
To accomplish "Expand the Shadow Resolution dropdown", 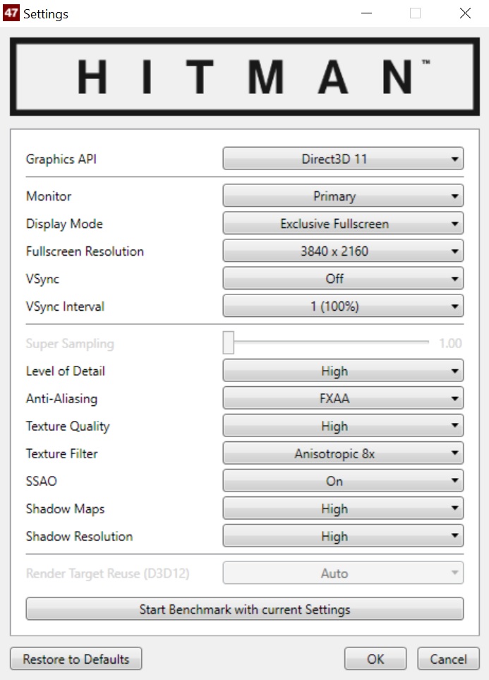I will (x=343, y=536).
